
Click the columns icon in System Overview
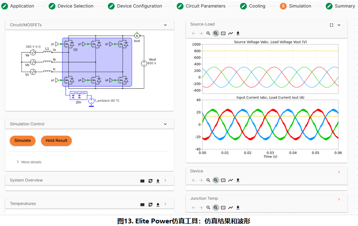click(142, 181)
